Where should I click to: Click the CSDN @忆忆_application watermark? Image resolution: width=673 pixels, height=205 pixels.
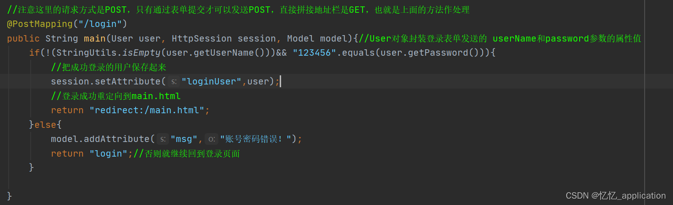616,195
